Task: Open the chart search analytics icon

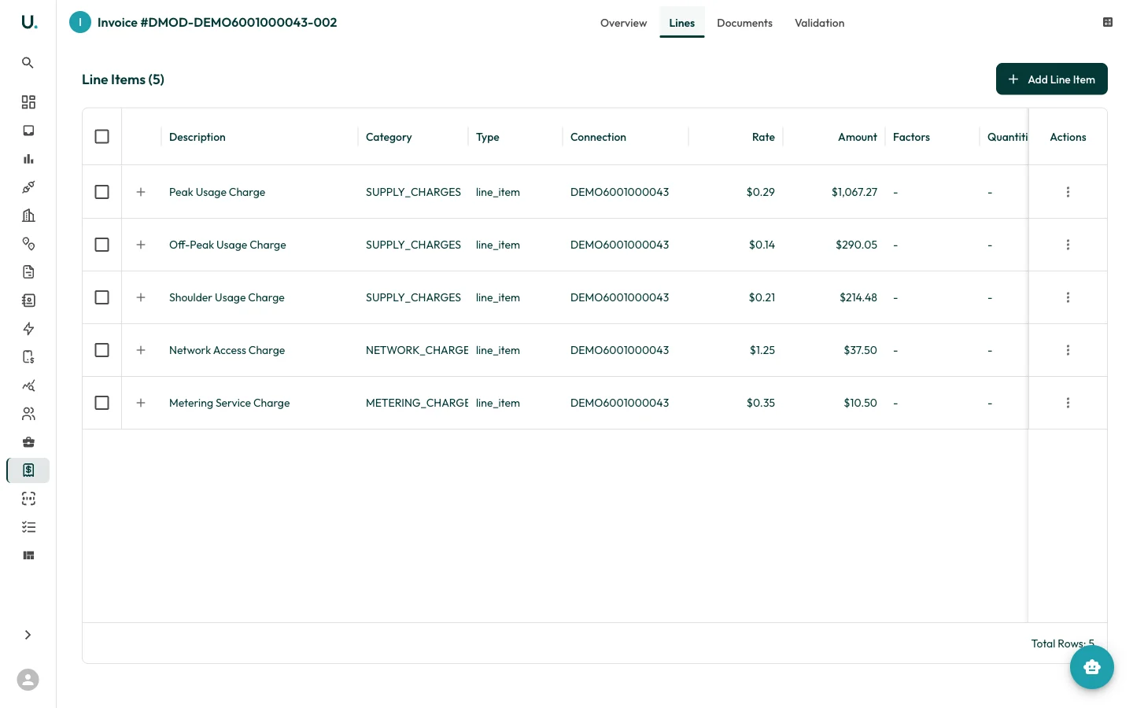Action: [x=28, y=385]
